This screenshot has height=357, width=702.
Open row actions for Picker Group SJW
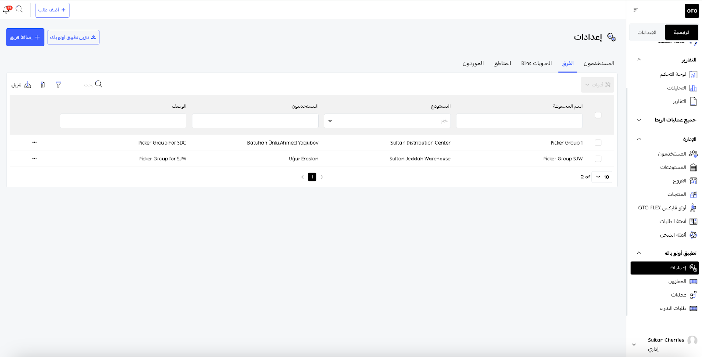point(35,159)
